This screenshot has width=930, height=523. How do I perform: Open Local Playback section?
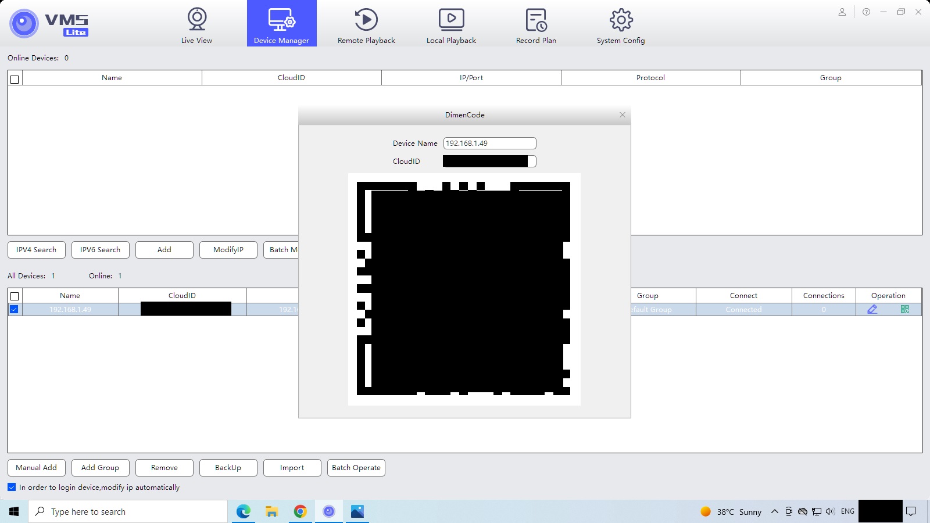[451, 26]
